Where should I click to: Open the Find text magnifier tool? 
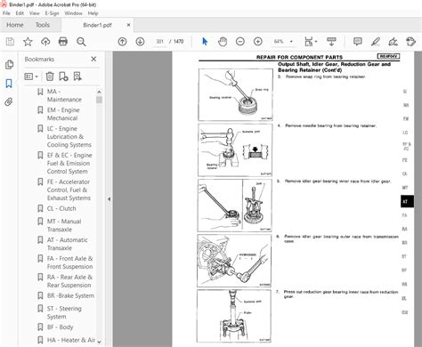(x=81, y=42)
